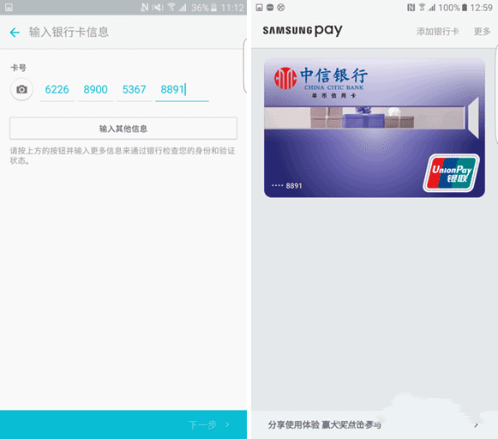Tap the UnionPay logo on the card
The height and width of the screenshot is (439, 498).
[452, 173]
